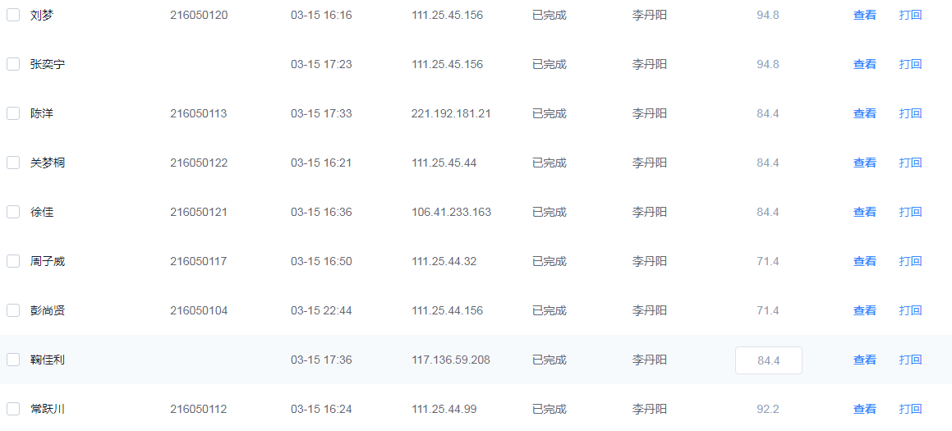Mark the 徐佳 row checkbox
The width and height of the screenshot is (952, 431).
(x=13, y=212)
